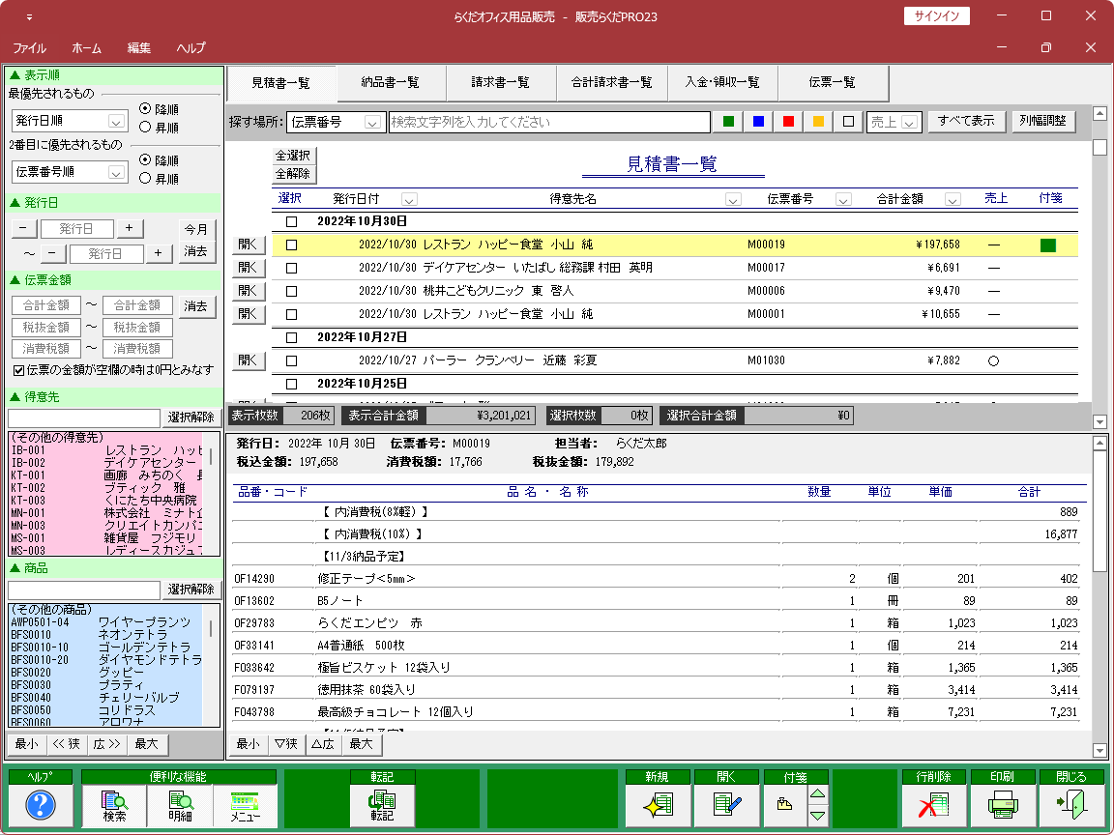This screenshot has width=1114, height=835.
Task: Open the 伝票番号順 sort dropdown
Action: [116, 173]
